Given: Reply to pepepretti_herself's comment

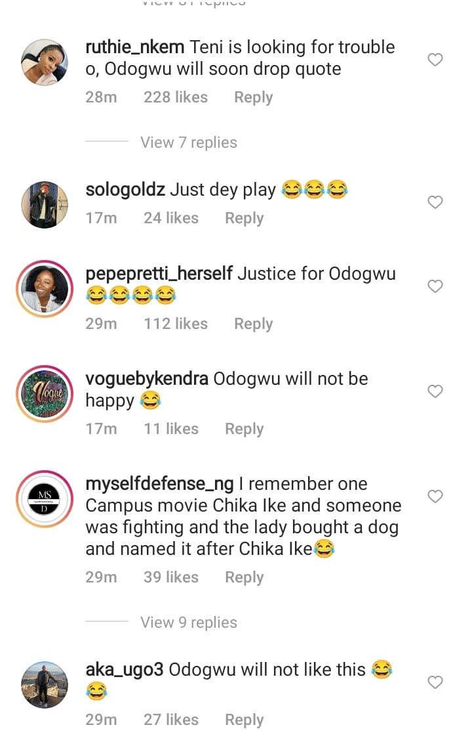Looking at the screenshot, I should [253, 324].
